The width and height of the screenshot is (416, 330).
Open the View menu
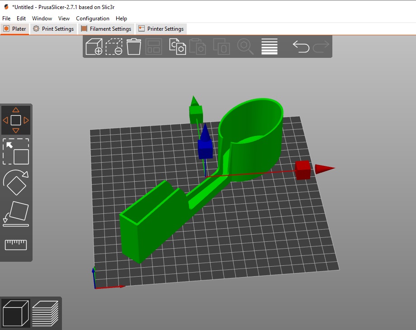tap(64, 18)
